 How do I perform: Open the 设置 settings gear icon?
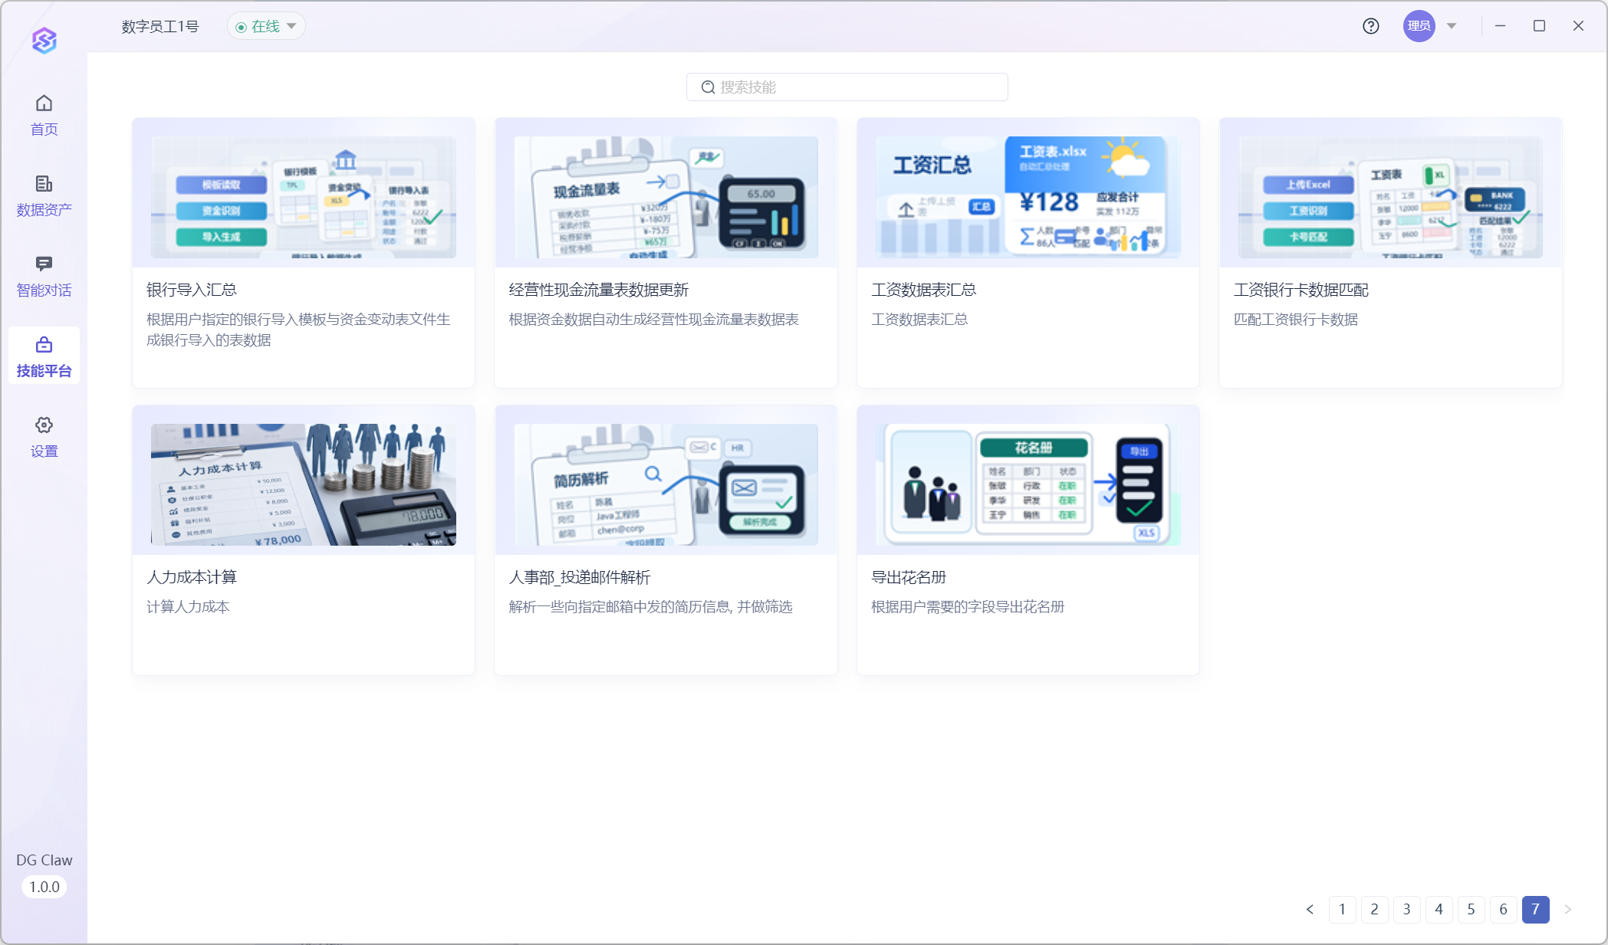[x=44, y=425]
